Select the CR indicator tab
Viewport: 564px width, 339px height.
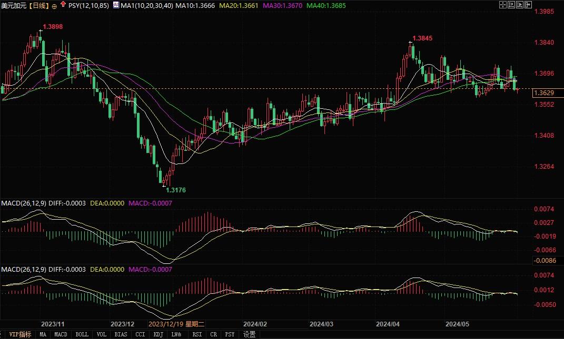tap(213, 334)
